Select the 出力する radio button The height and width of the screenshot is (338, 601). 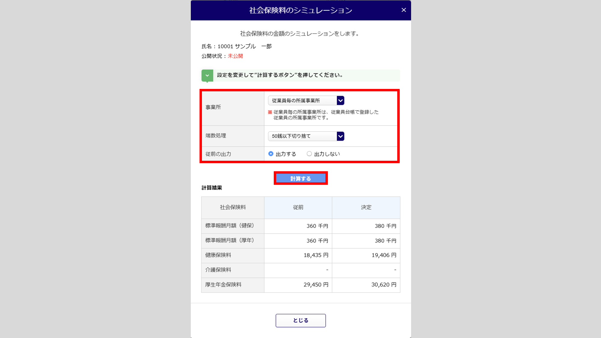271,154
